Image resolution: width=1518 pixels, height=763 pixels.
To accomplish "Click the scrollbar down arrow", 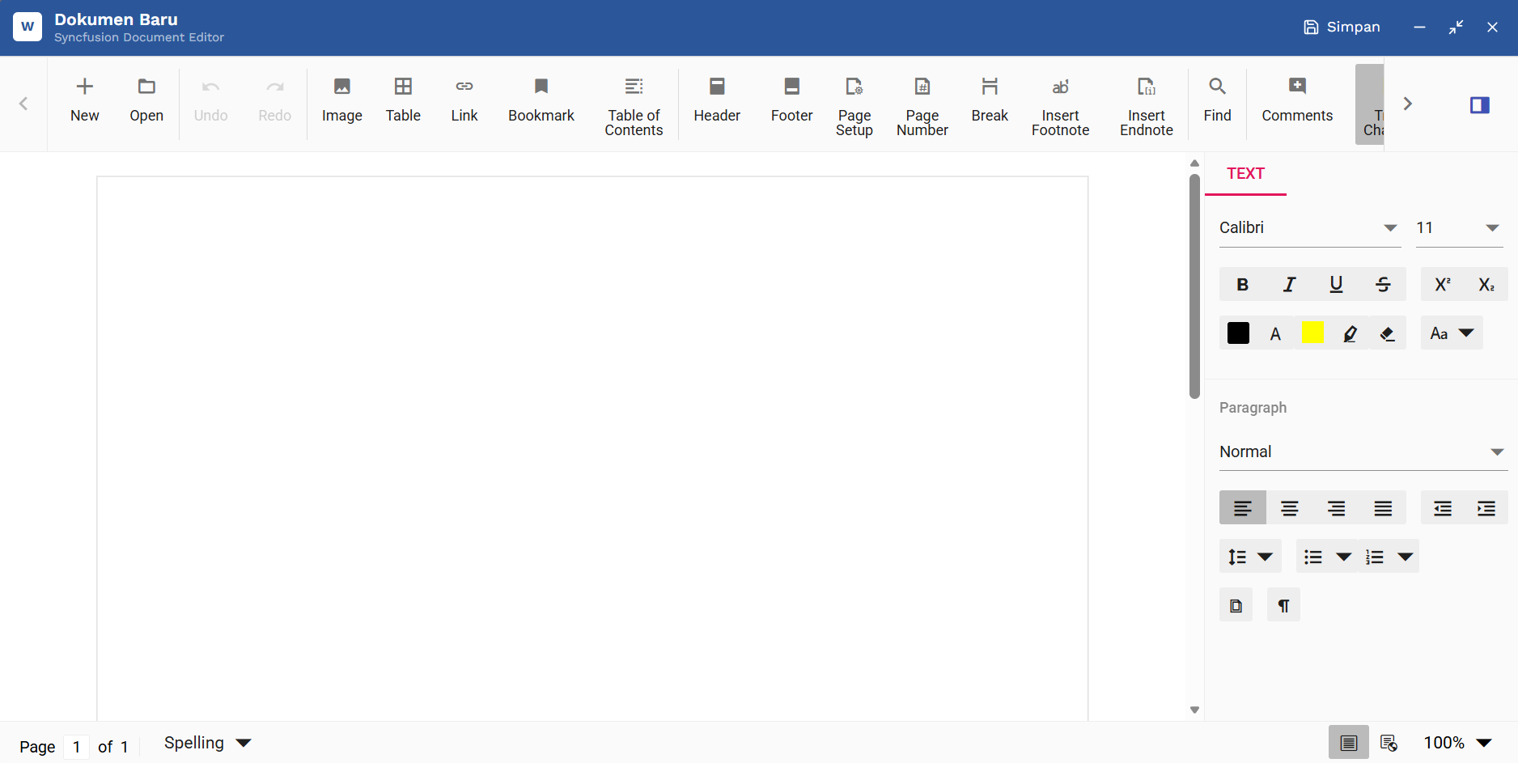I will tap(1194, 710).
